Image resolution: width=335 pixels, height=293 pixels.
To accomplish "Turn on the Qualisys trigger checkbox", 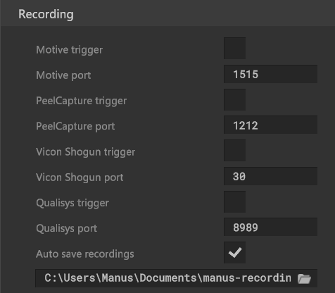I will [234, 201].
